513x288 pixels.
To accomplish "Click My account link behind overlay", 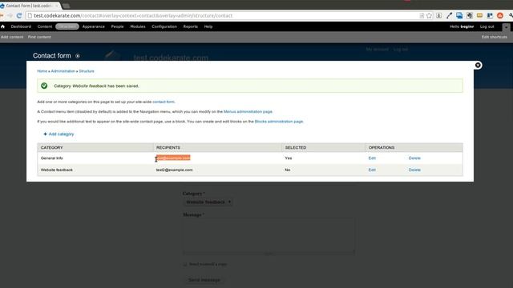I will click(378, 50).
